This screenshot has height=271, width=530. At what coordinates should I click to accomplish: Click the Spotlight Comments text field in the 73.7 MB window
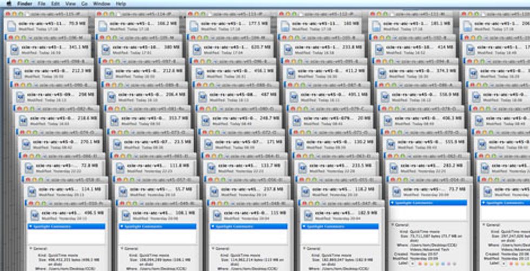[x=427, y=213]
